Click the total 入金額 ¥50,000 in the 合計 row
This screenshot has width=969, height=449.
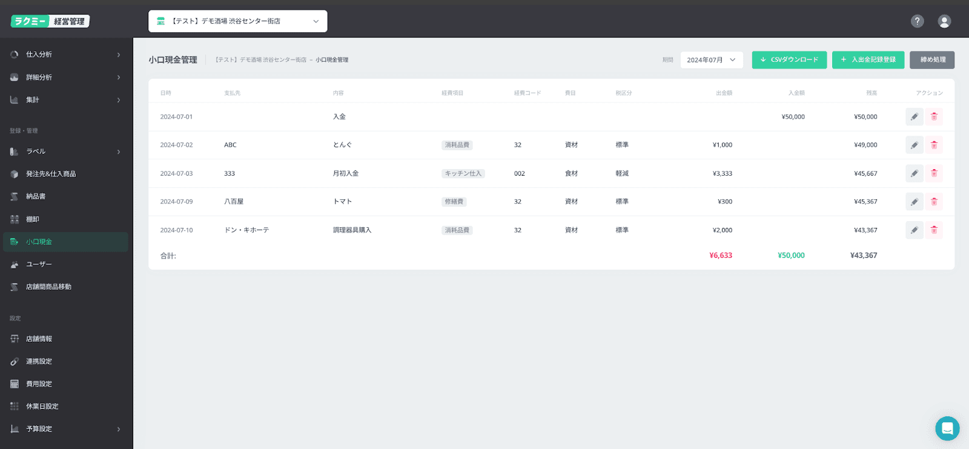click(x=791, y=256)
